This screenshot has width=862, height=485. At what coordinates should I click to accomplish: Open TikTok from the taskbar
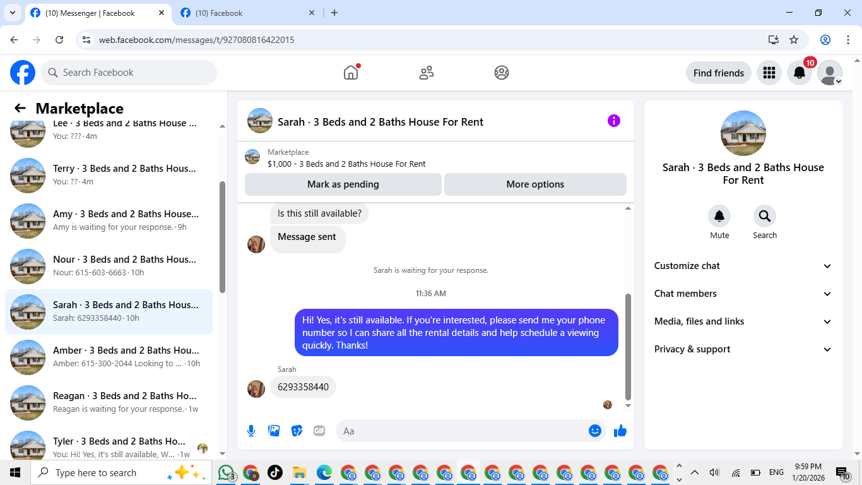(x=275, y=472)
